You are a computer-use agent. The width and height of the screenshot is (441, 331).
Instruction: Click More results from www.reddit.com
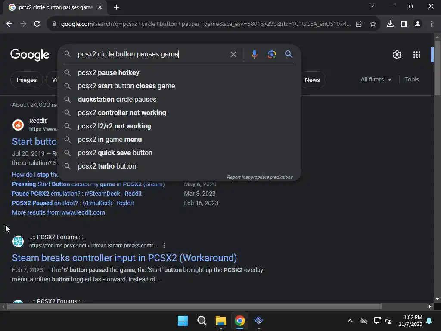(59, 213)
